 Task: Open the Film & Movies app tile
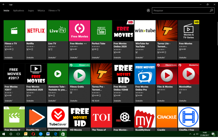click(167, 83)
